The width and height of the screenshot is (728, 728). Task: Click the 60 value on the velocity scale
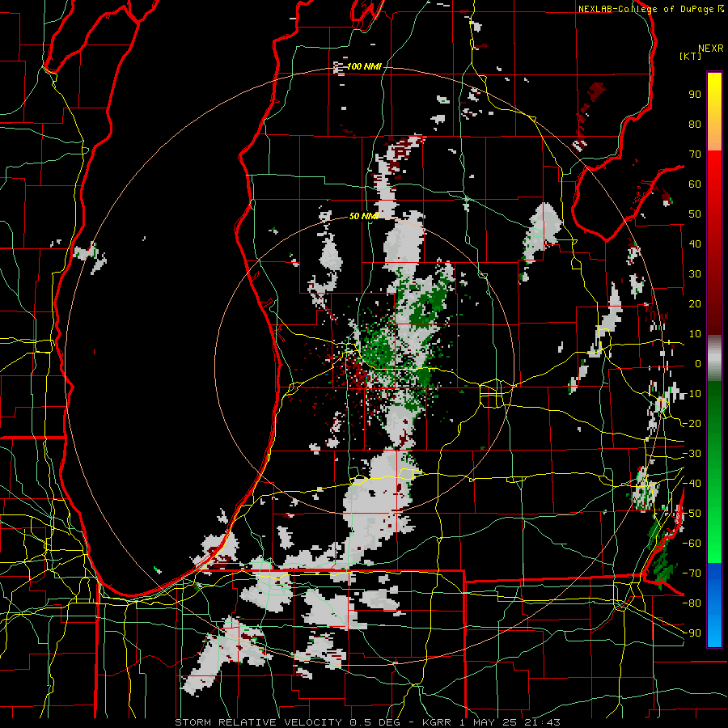[x=695, y=184]
